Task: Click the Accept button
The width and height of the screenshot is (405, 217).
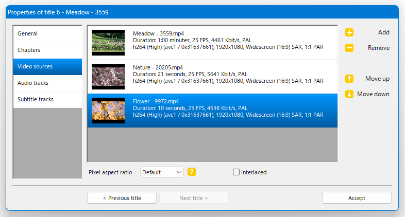Action: click(357, 198)
